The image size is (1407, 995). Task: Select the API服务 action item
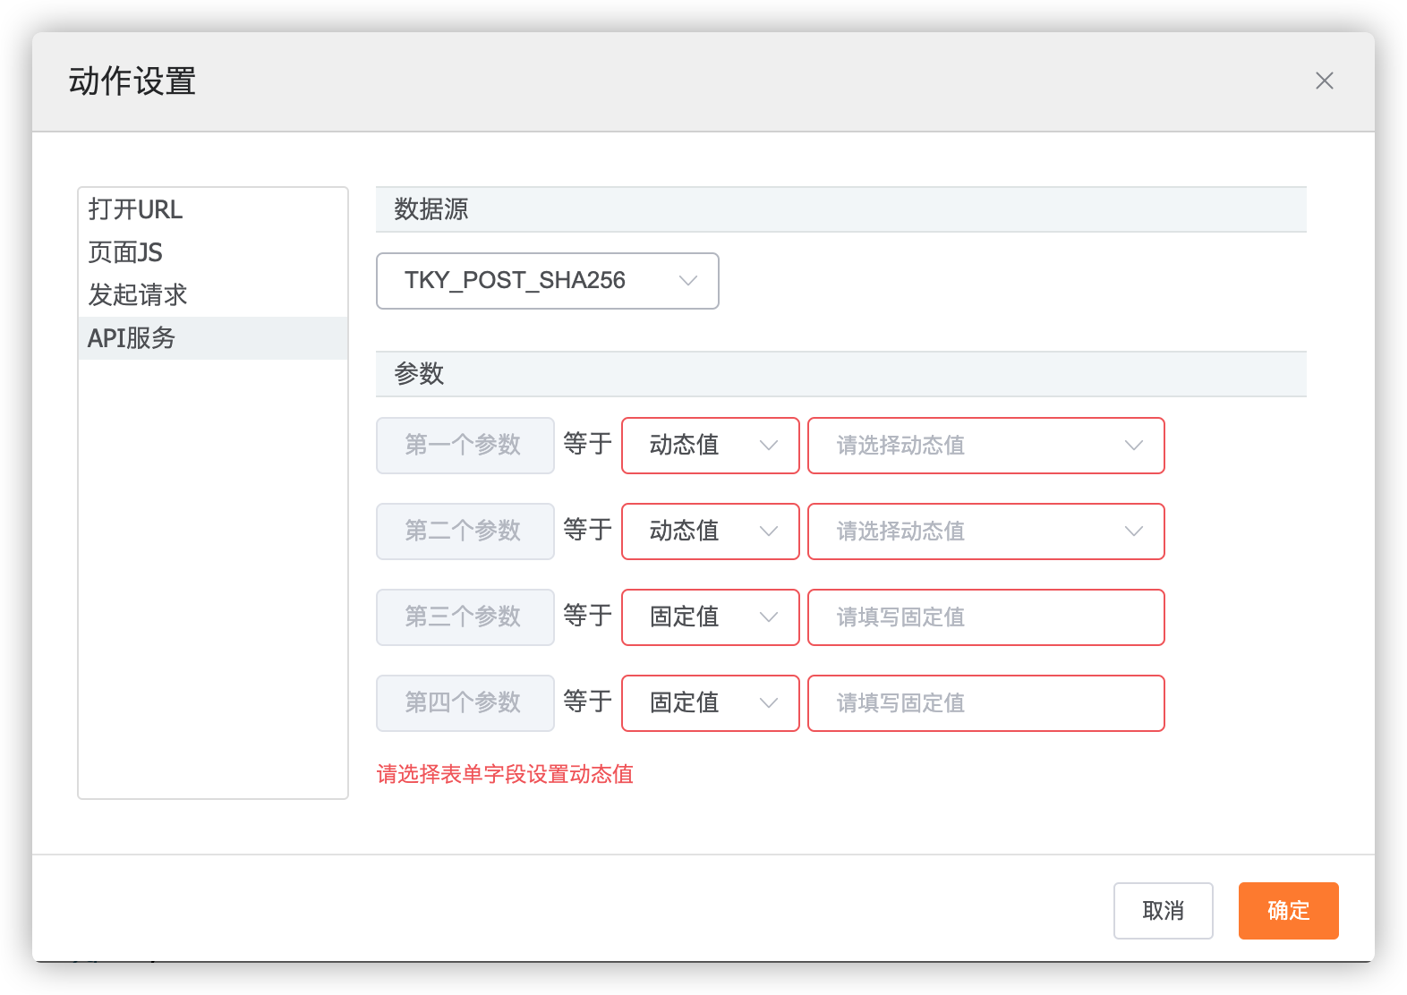(132, 338)
